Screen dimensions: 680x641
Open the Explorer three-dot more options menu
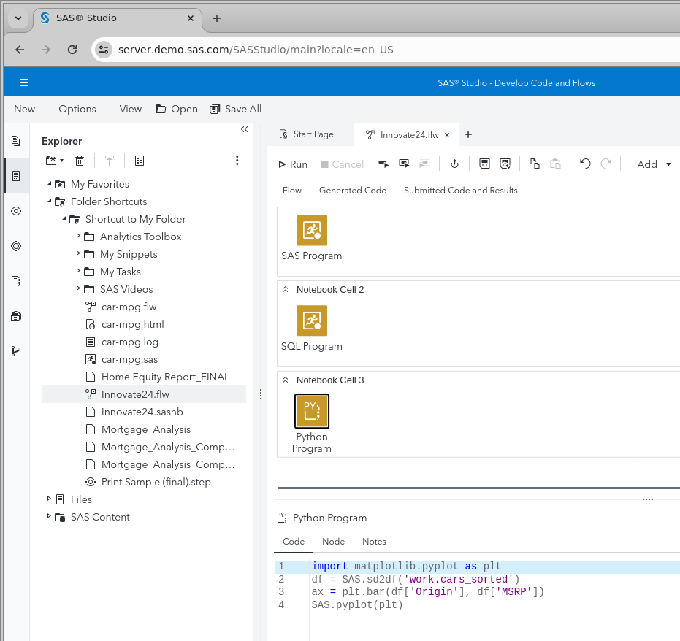point(237,161)
